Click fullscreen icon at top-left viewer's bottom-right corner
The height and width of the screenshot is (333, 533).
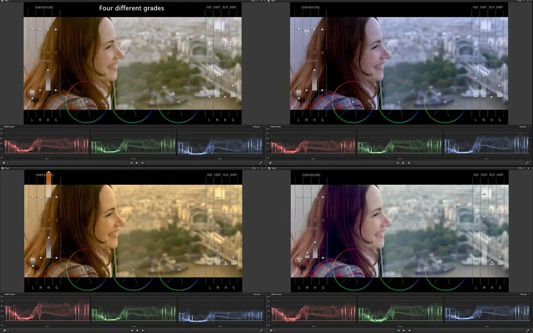262,163
